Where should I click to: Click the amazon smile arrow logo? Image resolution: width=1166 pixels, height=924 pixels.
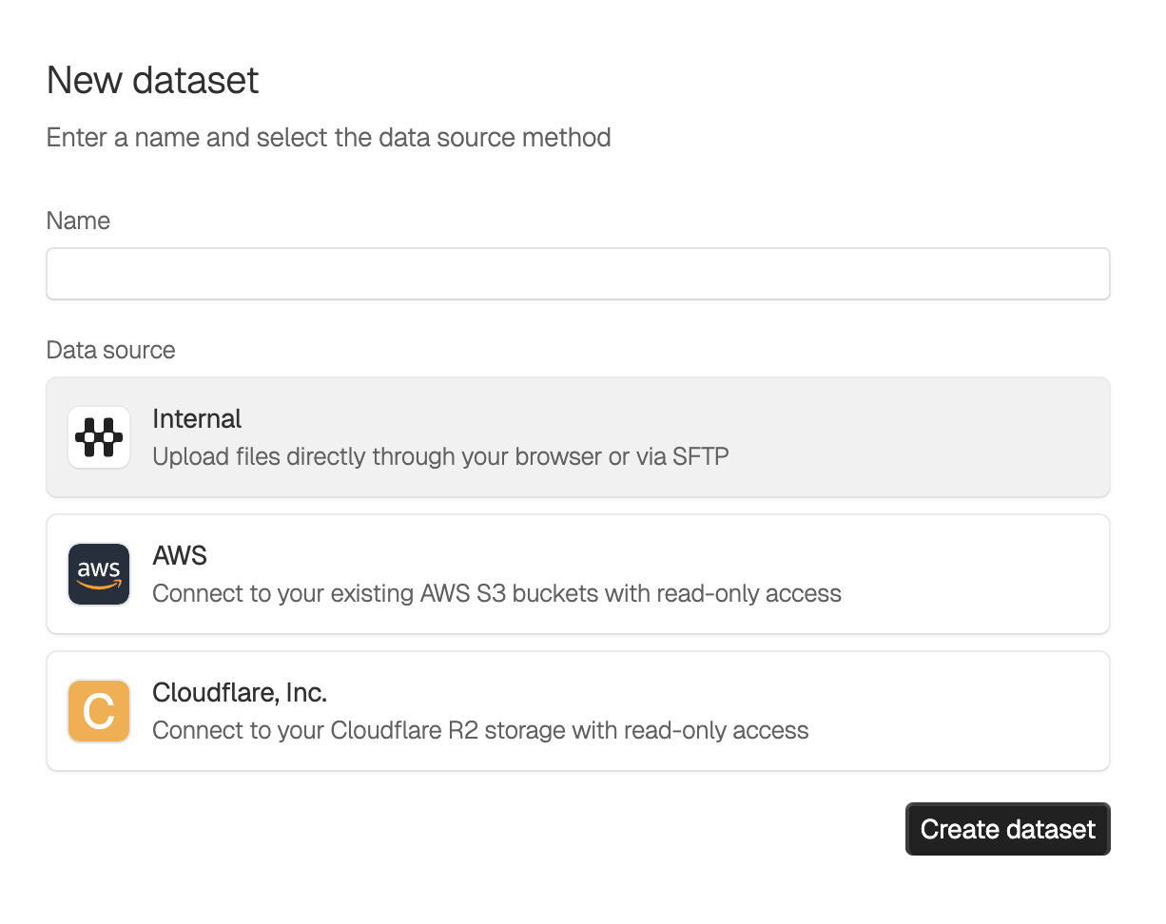point(99,584)
